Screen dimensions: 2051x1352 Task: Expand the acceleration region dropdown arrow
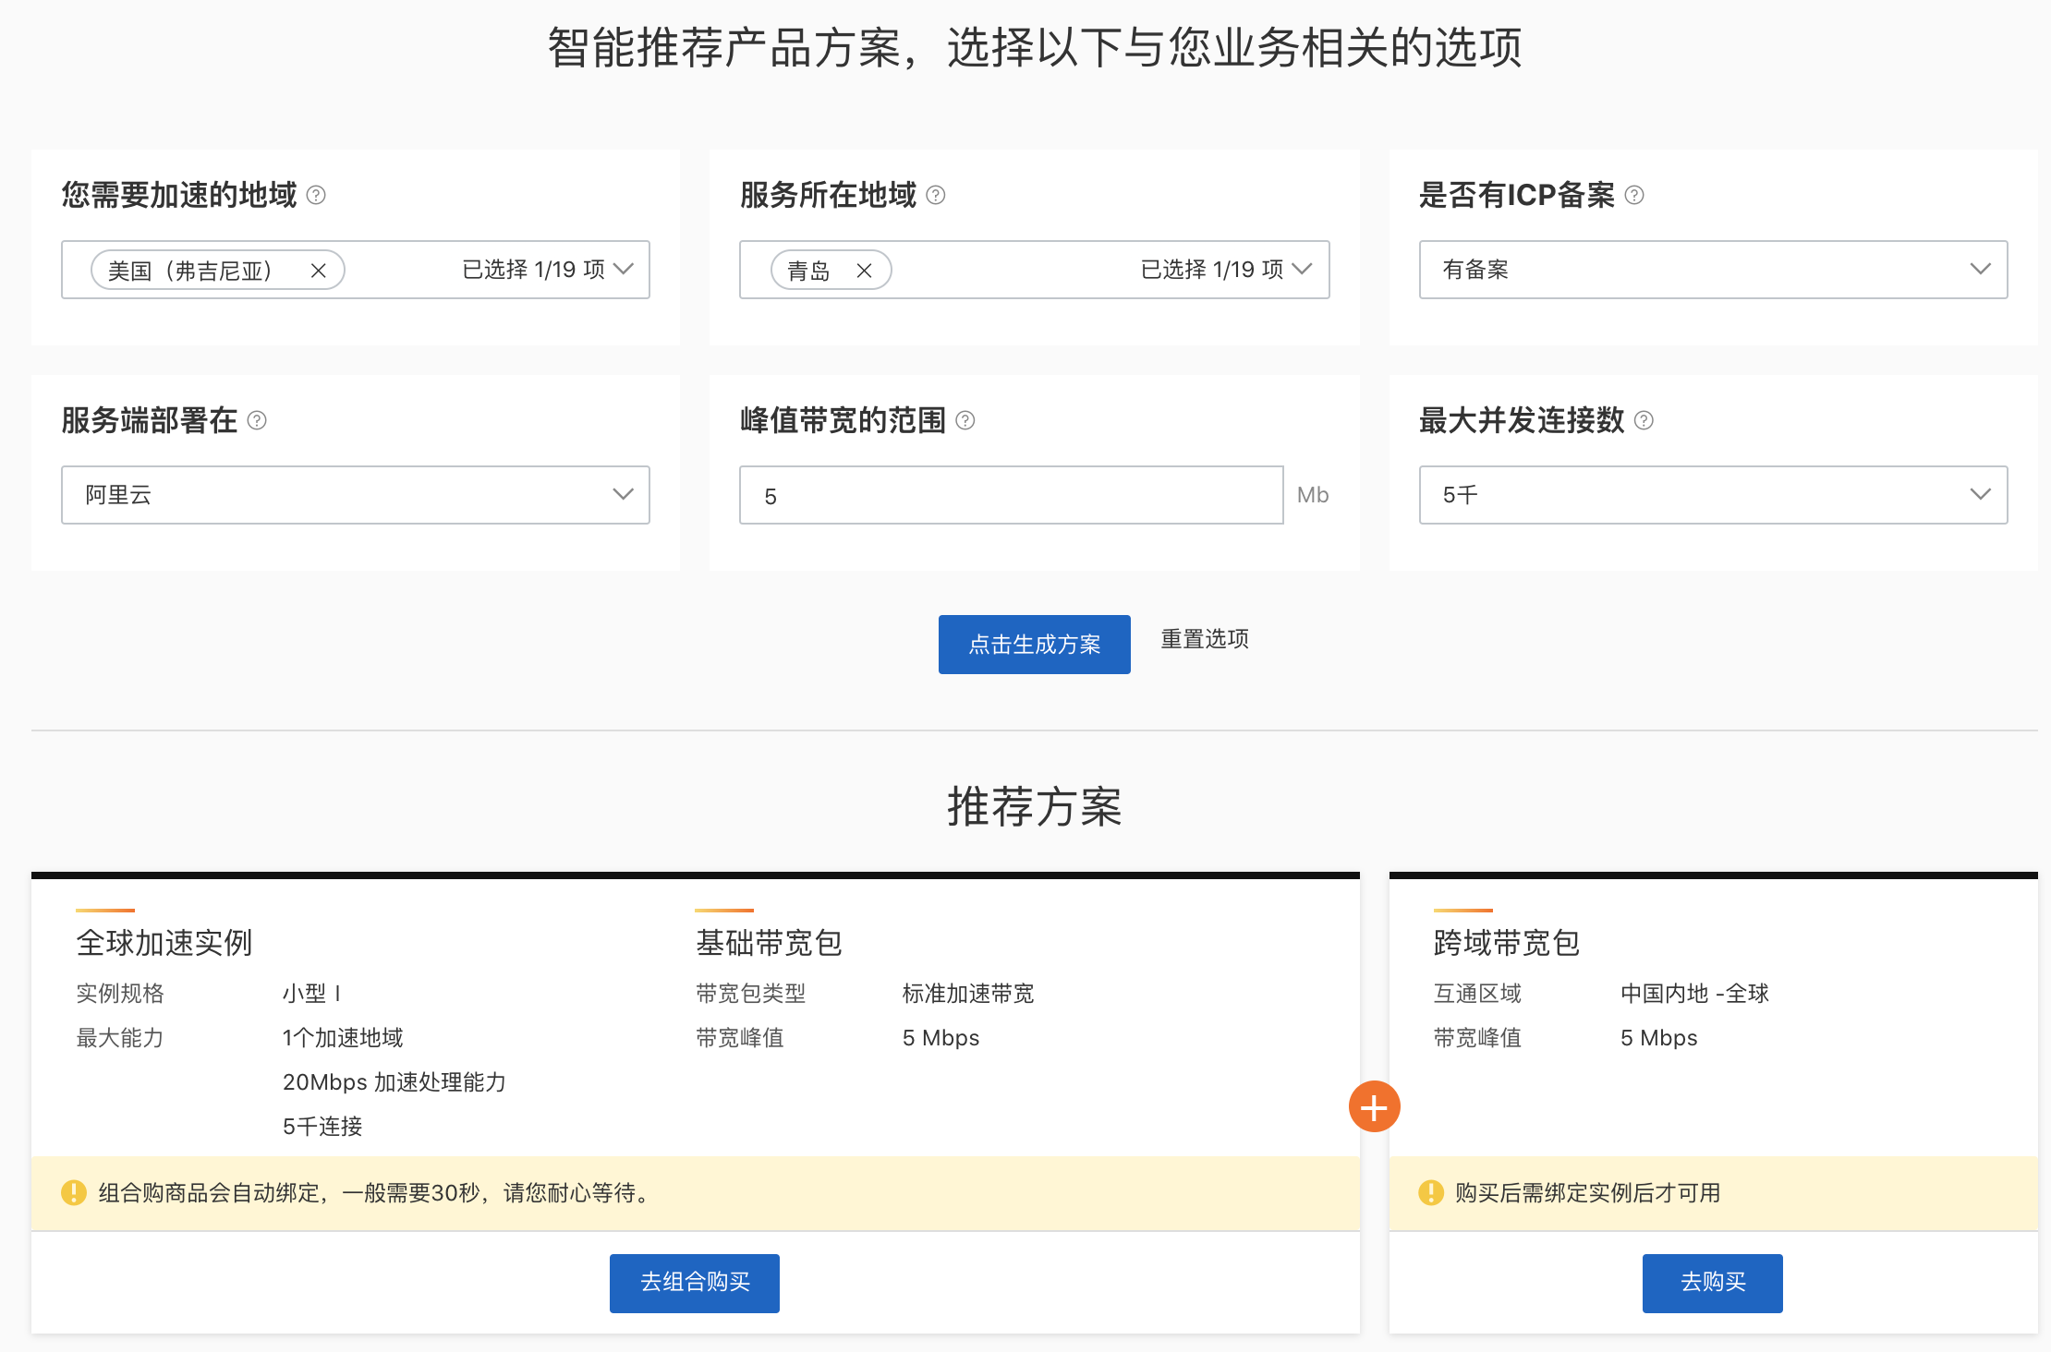coord(624,269)
